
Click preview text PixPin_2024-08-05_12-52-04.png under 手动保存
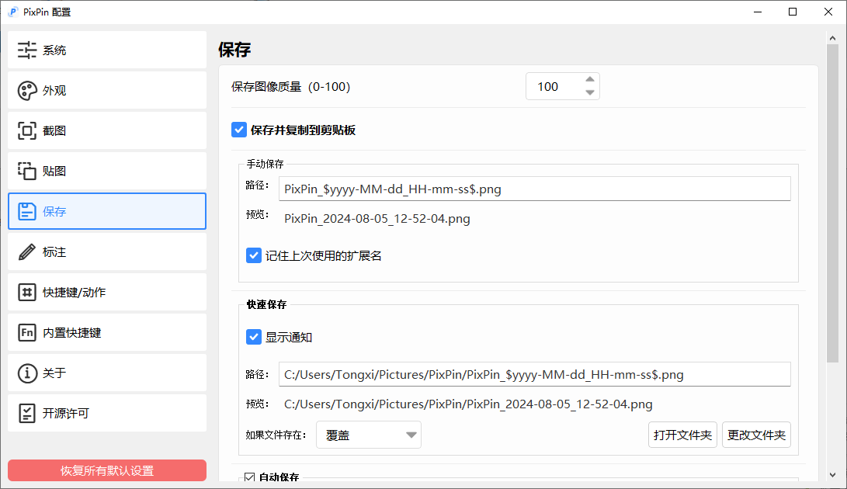(377, 219)
